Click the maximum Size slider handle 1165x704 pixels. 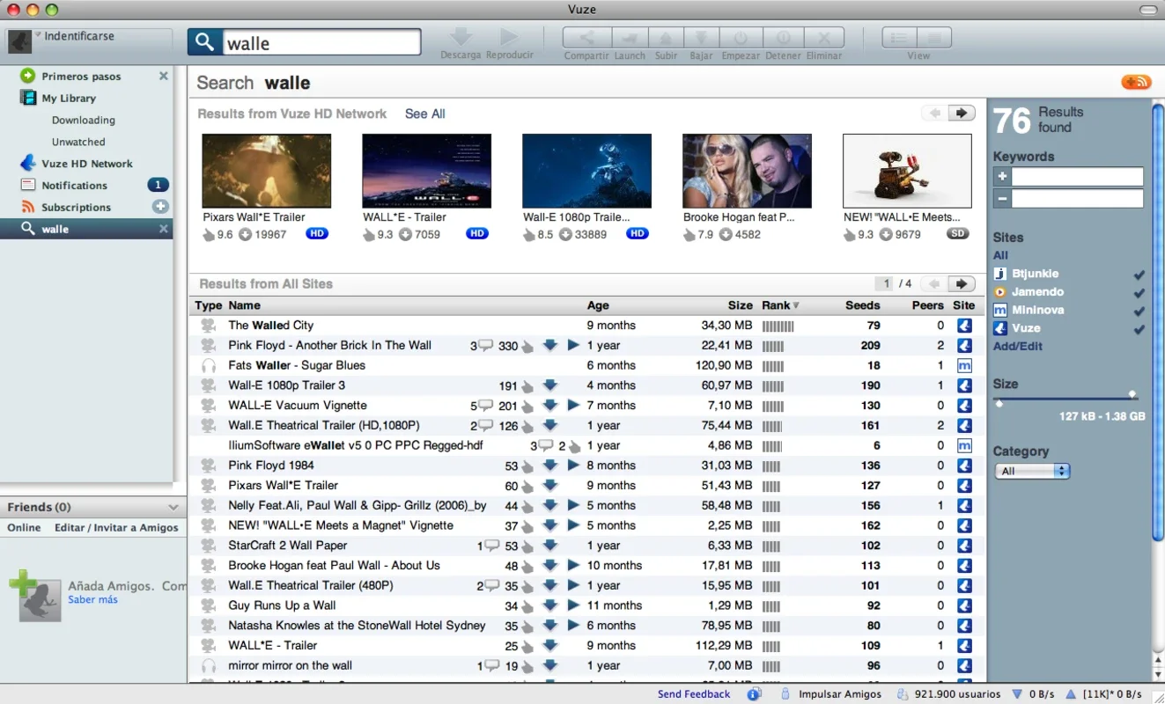point(1132,394)
